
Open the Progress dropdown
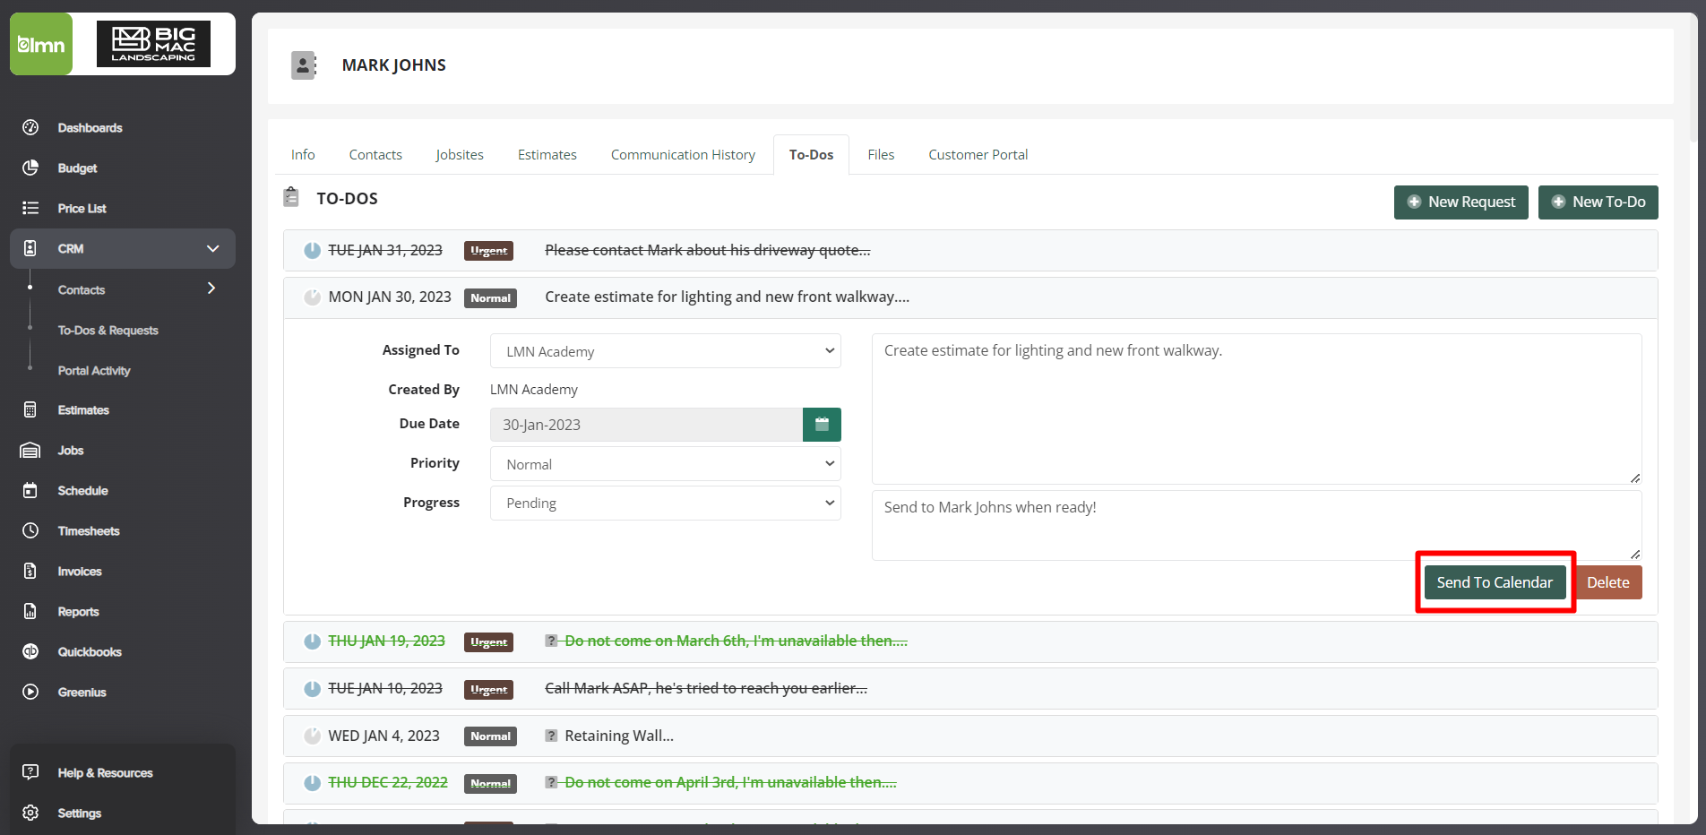coord(665,504)
